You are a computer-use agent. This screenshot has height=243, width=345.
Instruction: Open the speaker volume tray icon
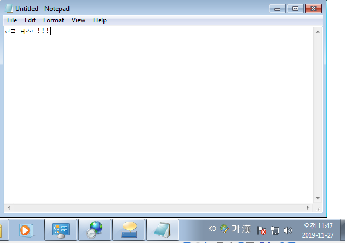coord(288,230)
